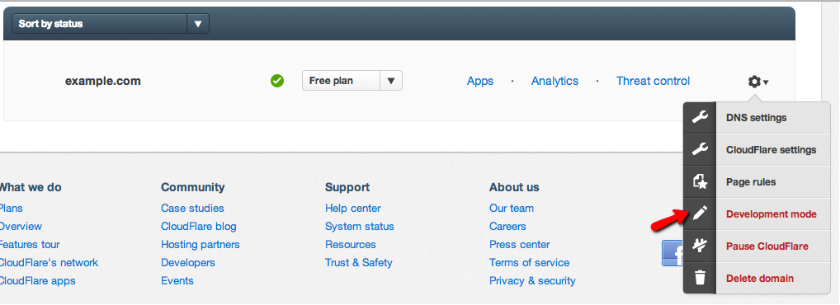Image resolution: width=840 pixels, height=305 pixels.
Task: Click the wrench icon beside CloudFlare settings
Action: coord(700,150)
